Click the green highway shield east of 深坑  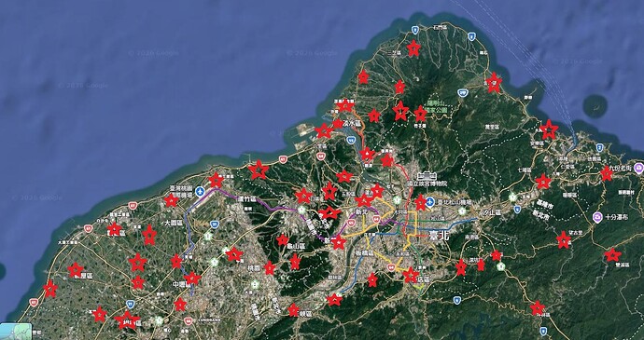coord(500,266)
